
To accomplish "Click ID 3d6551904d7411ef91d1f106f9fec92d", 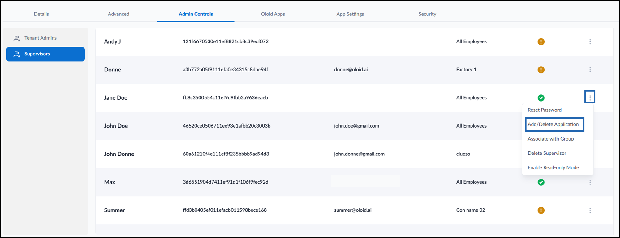I will click(x=225, y=182).
